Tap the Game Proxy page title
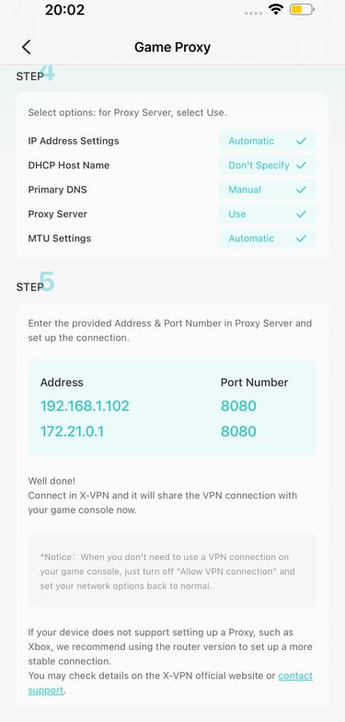This screenshot has width=345, height=722. (173, 47)
